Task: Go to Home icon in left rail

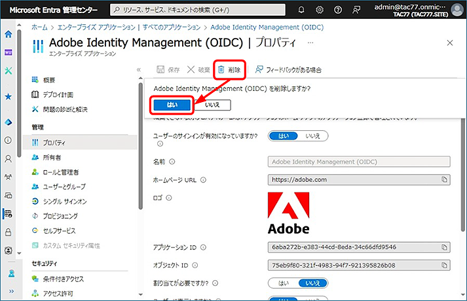Action: 9,34
